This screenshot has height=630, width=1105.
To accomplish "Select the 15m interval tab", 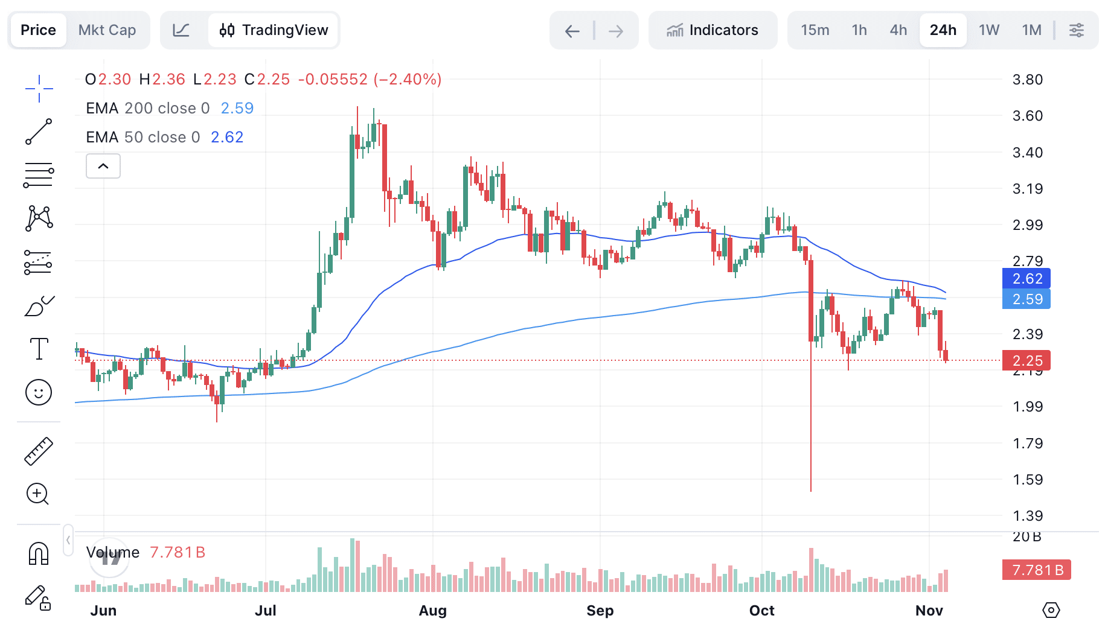I will 815,30.
